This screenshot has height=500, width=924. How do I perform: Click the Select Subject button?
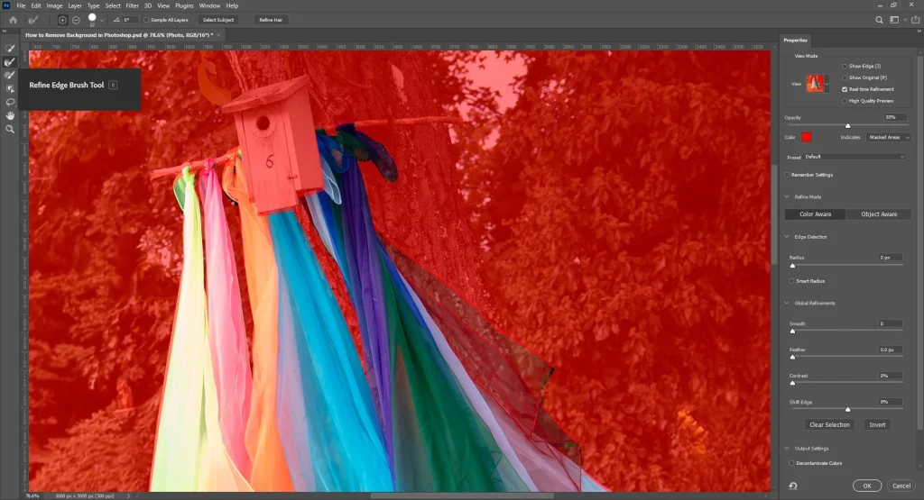(x=218, y=20)
